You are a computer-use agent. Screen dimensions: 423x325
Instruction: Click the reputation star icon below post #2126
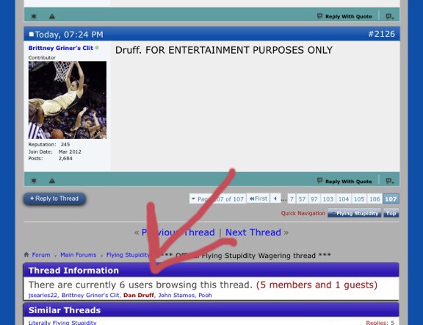tap(34, 180)
